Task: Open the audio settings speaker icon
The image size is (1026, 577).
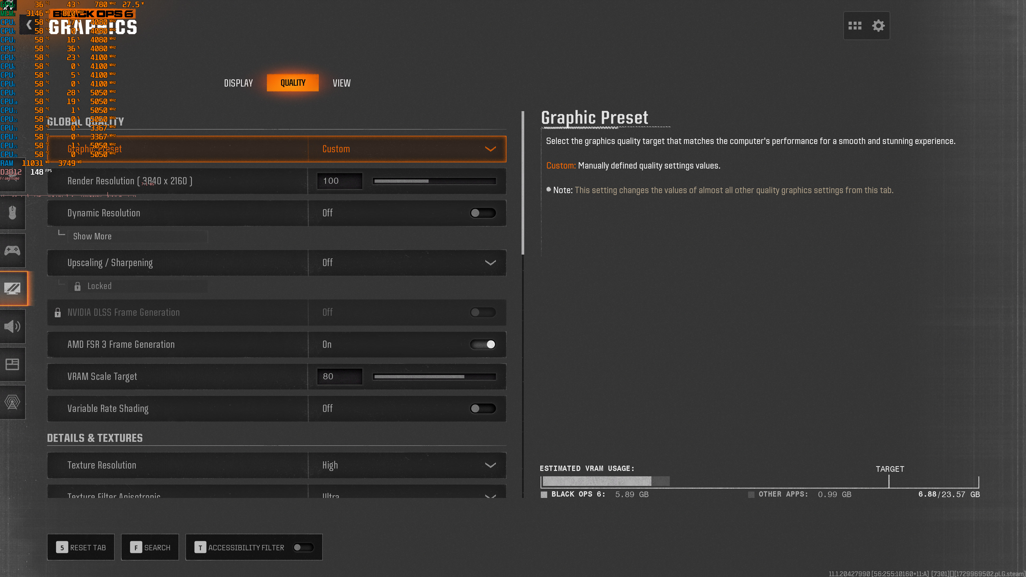Action: coord(12,326)
